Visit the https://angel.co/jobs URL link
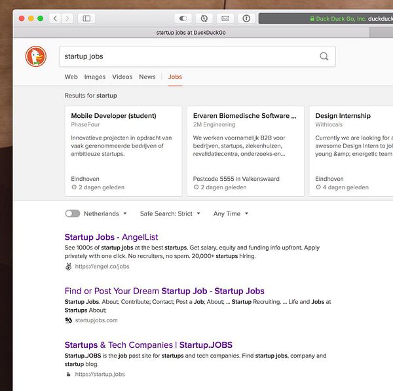 pos(102,267)
